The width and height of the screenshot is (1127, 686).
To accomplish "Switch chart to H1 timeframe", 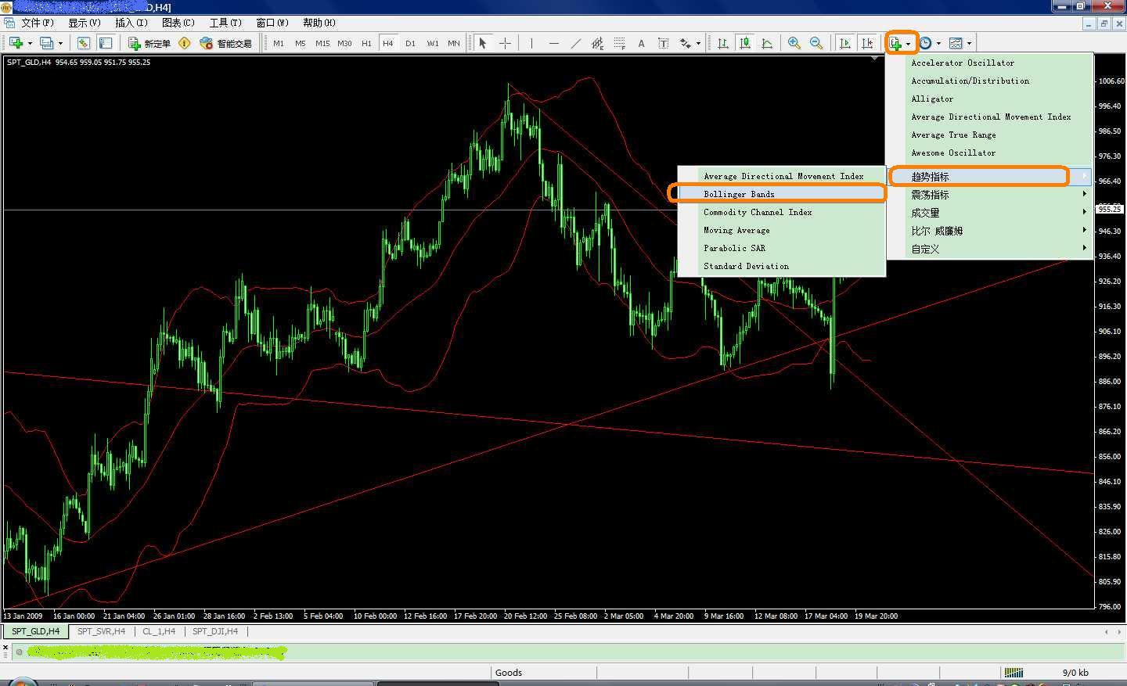I will click(x=366, y=43).
